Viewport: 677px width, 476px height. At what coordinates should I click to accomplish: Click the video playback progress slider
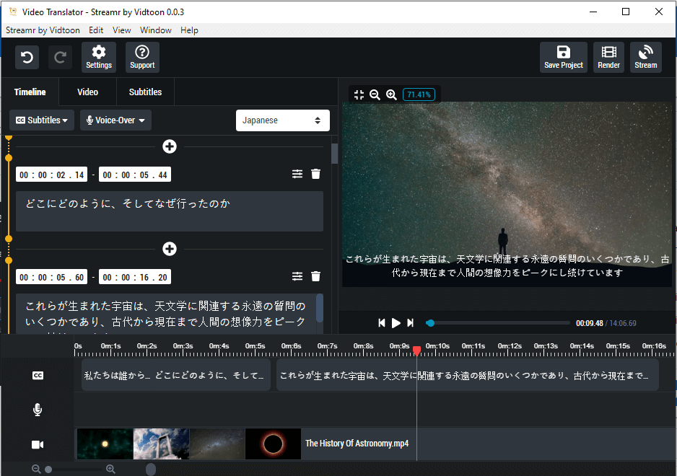point(498,323)
